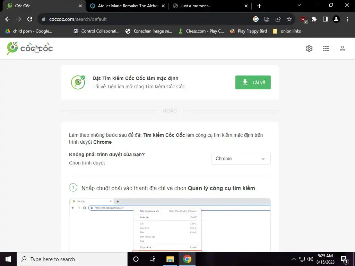Open File Explorer from the taskbar

tap(170, 259)
